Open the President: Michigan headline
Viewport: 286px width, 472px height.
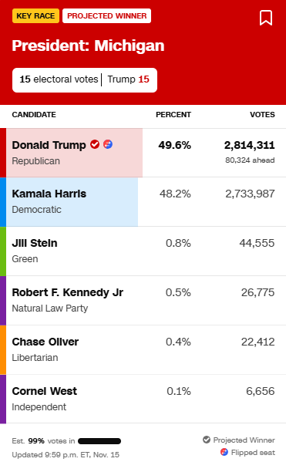(88, 46)
